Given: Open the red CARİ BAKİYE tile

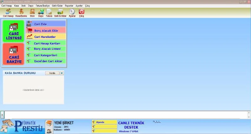Looking at the screenshot, I should pyautogui.click(x=13, y=54).
